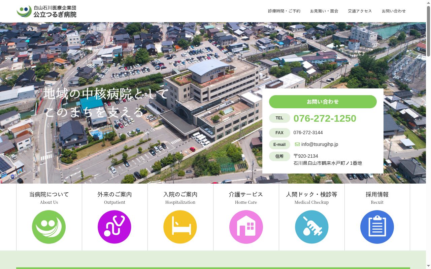This screenshot has width=431, height=269.
Task: Click the E-mail label badge
Action: pyautogui.click(x=279, y=145)
